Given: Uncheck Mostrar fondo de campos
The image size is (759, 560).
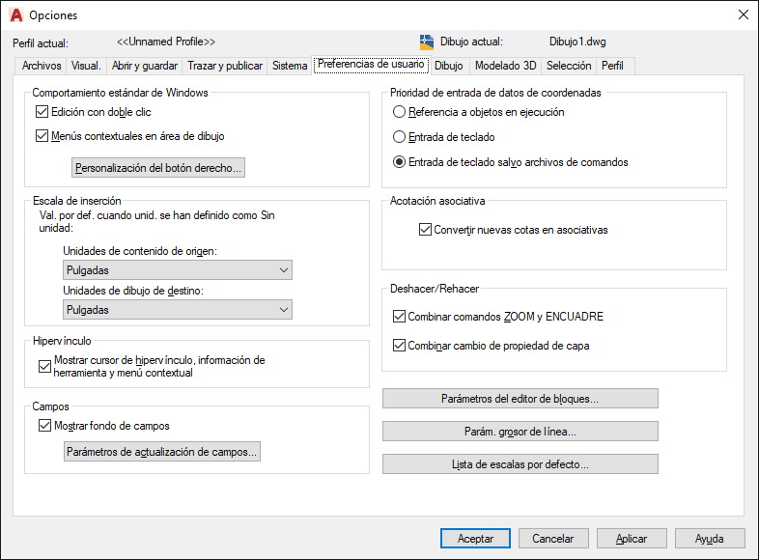Looking at the screenshot, I should click(x=44, y=426).
